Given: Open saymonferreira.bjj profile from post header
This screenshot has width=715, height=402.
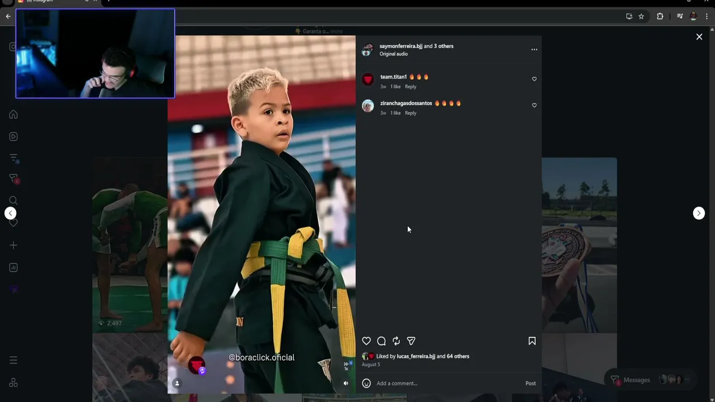Looking at the screenshot, I should point(401,46).
